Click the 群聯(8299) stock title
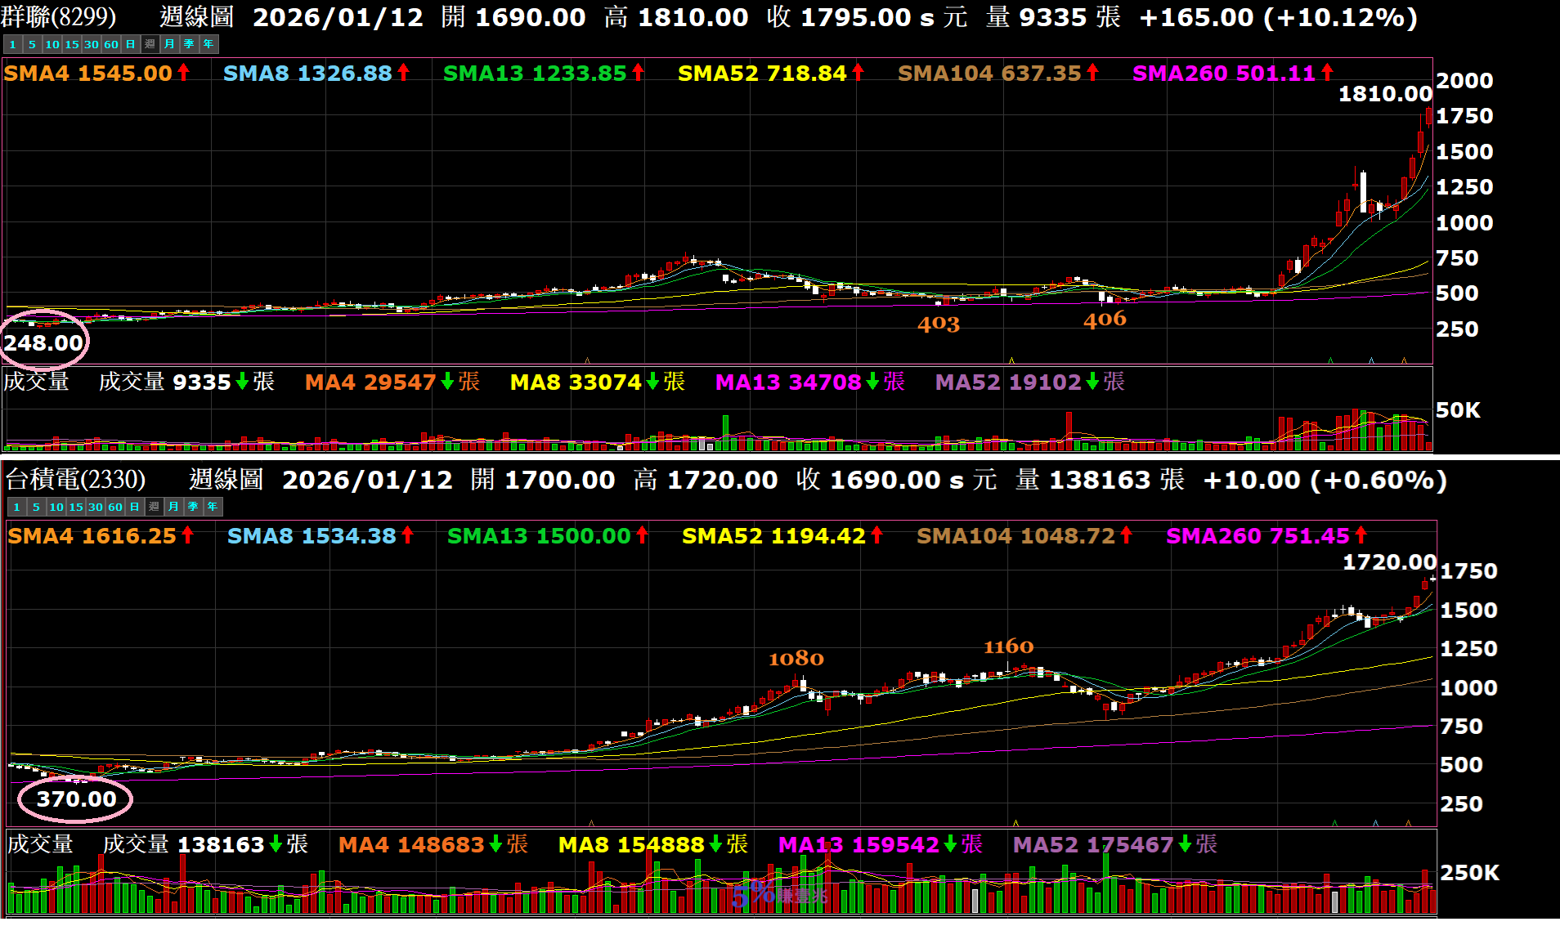This screenshot has width=1560, height=926. pyautogui.click(x=59, y=17)
